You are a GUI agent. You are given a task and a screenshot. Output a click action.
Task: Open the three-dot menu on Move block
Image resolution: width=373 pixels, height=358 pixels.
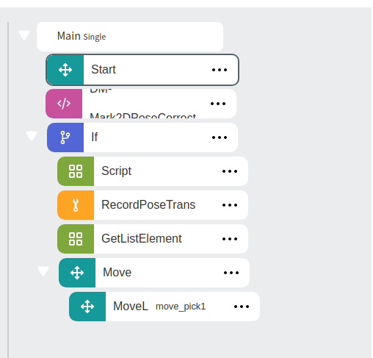click(x=231, y=273)
